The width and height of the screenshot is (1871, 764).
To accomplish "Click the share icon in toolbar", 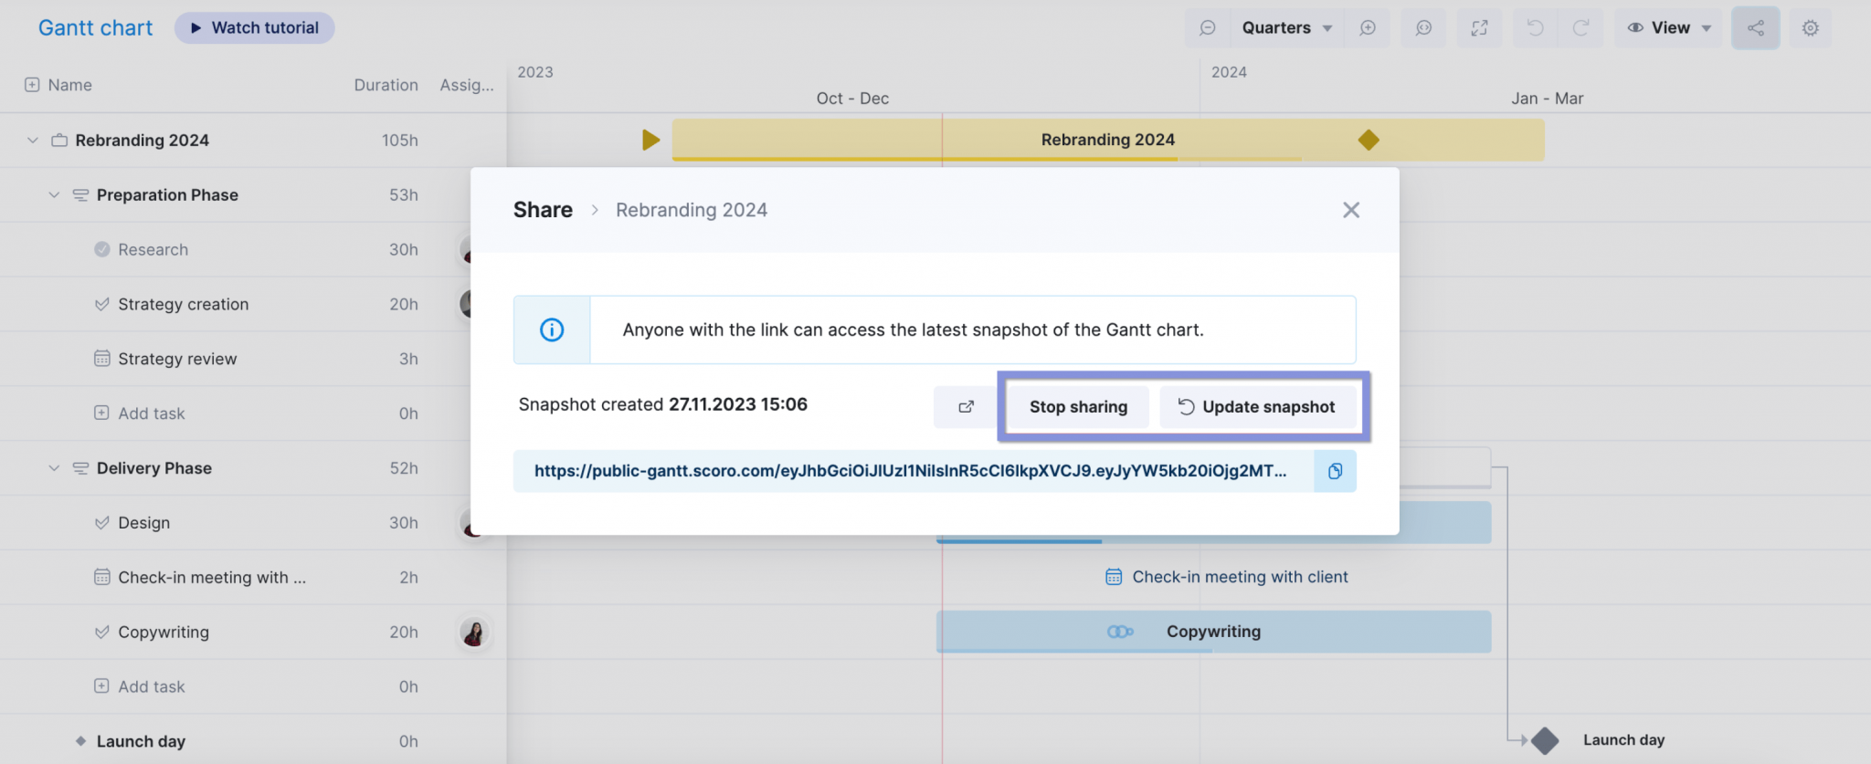I will click(x=1755, y=28).
